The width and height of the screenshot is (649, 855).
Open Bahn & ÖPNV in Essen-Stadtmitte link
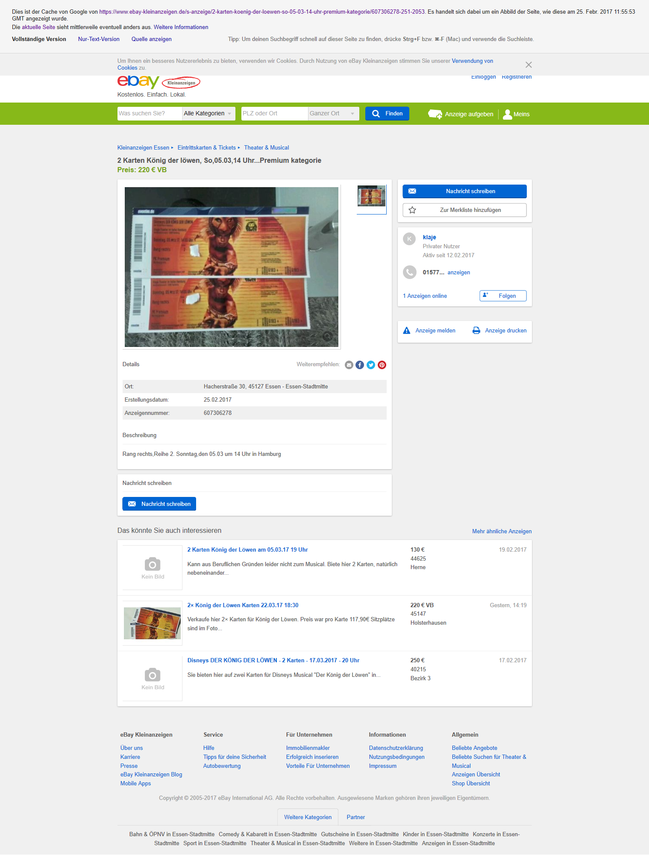[172, 834]
